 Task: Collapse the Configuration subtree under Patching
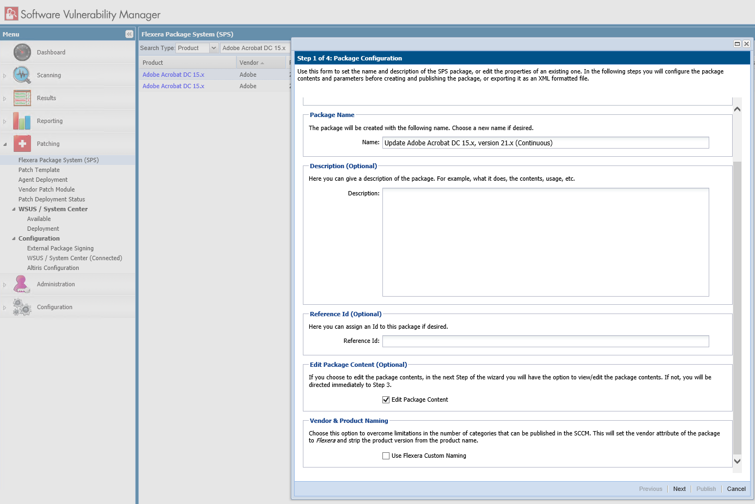coord(14,238)
